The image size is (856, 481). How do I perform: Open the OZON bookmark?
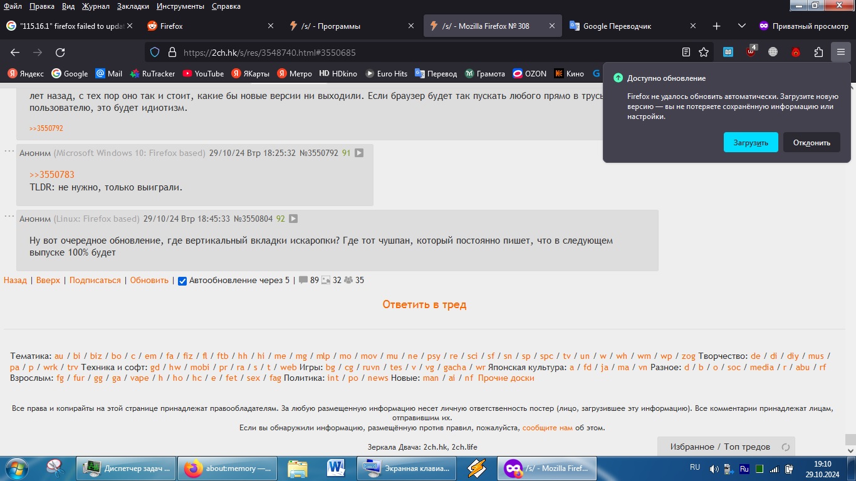(x=530, y=73)
